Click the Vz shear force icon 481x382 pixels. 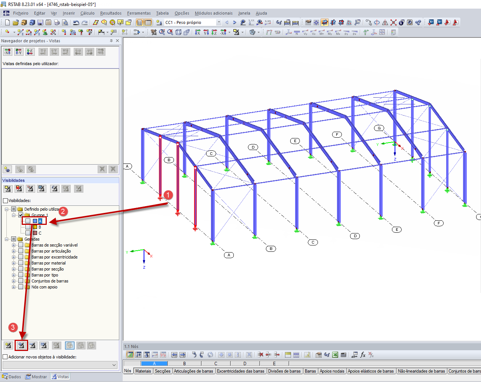pos(313,32)
